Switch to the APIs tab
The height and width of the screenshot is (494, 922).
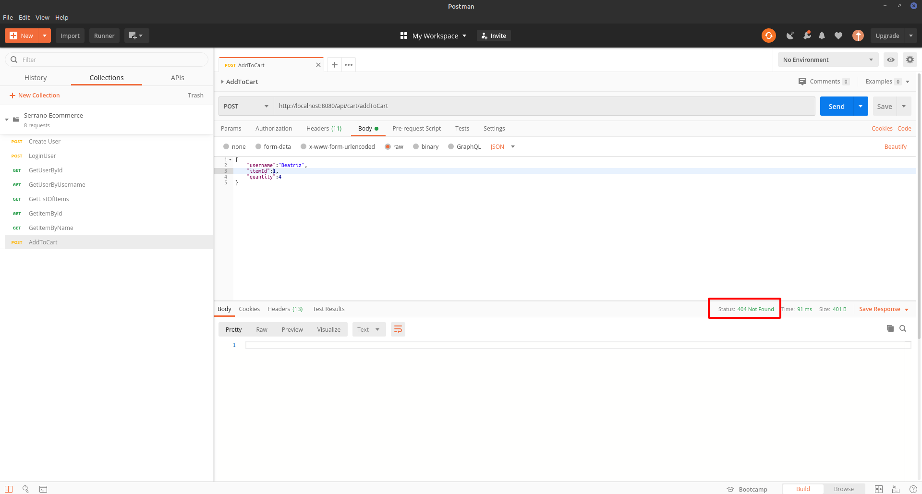(x=178, y=78)
